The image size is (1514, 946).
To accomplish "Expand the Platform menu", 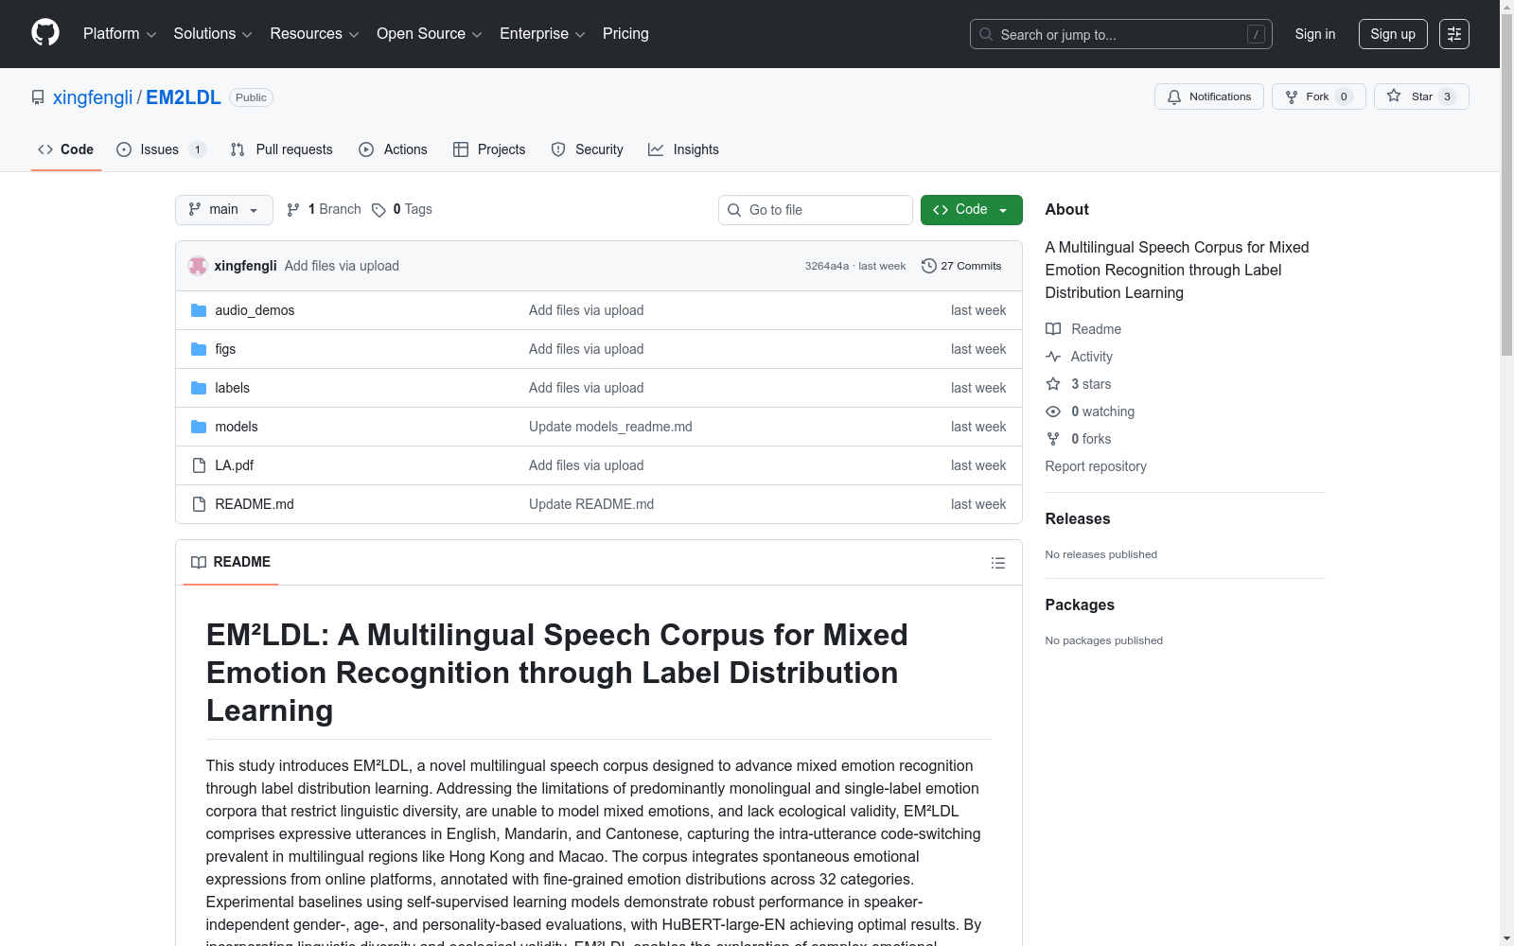I will click(x=119, y=34).
